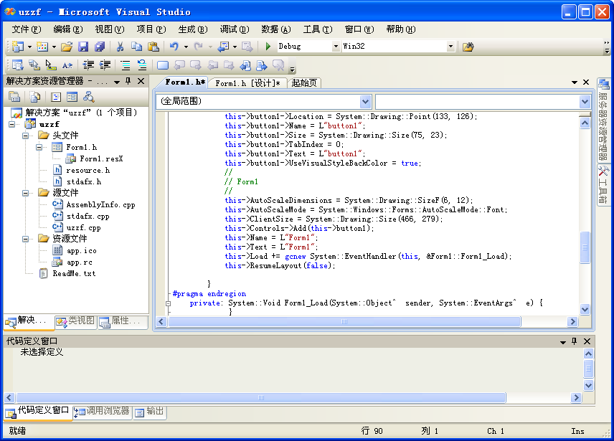Go to previous bookmark in document icon
The width and height of the screenshot is (614, 441).
pos(245,65)
